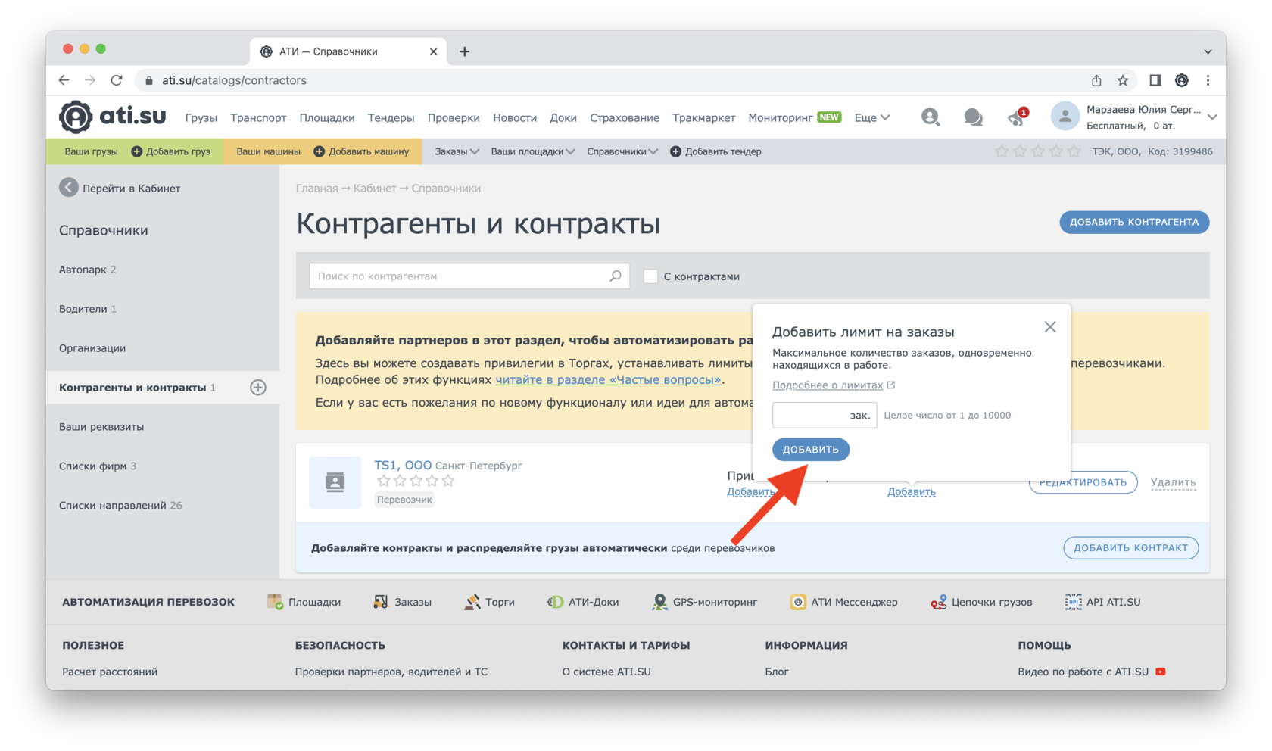Open Площадки in footer automation bar
Image resolution: width=1272 pixels, height=751 pixels.
[304, 602]
